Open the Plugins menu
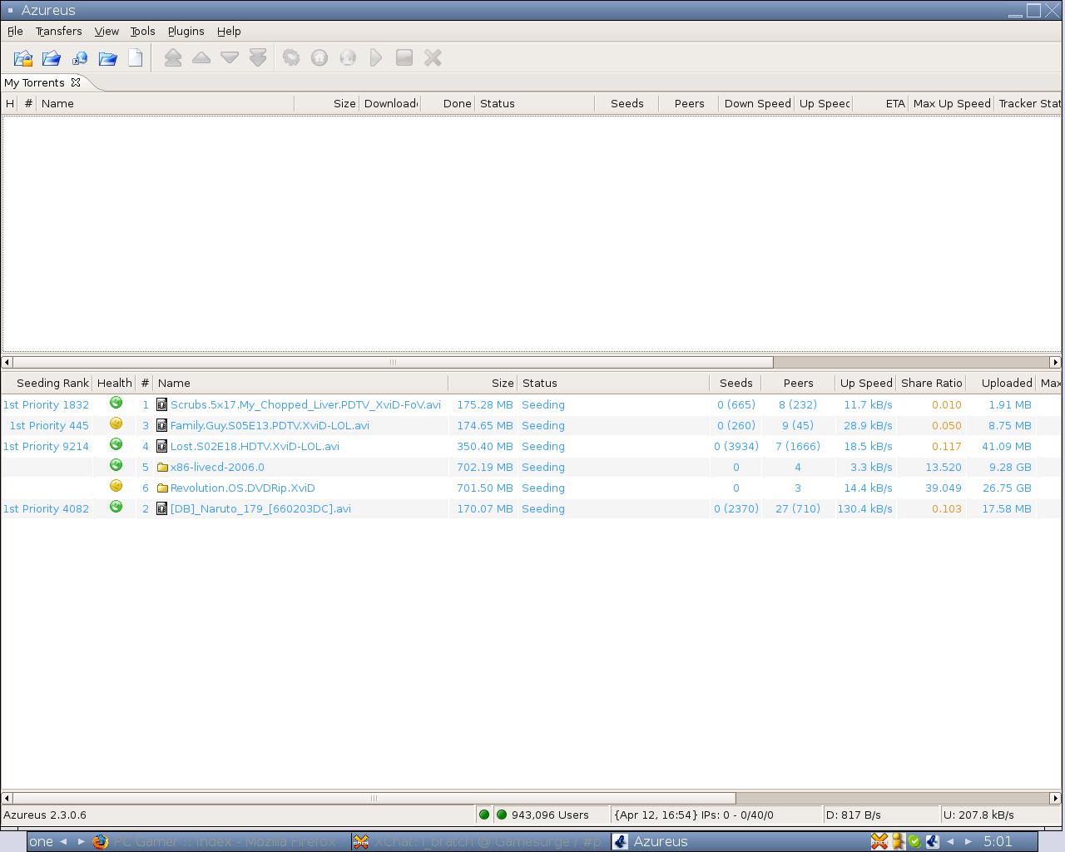1065x852 pixels. click(186, 31)
